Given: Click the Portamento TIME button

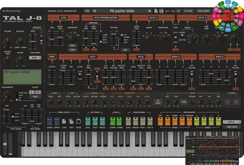Looking at the screenshot, I should click(35, 97).
